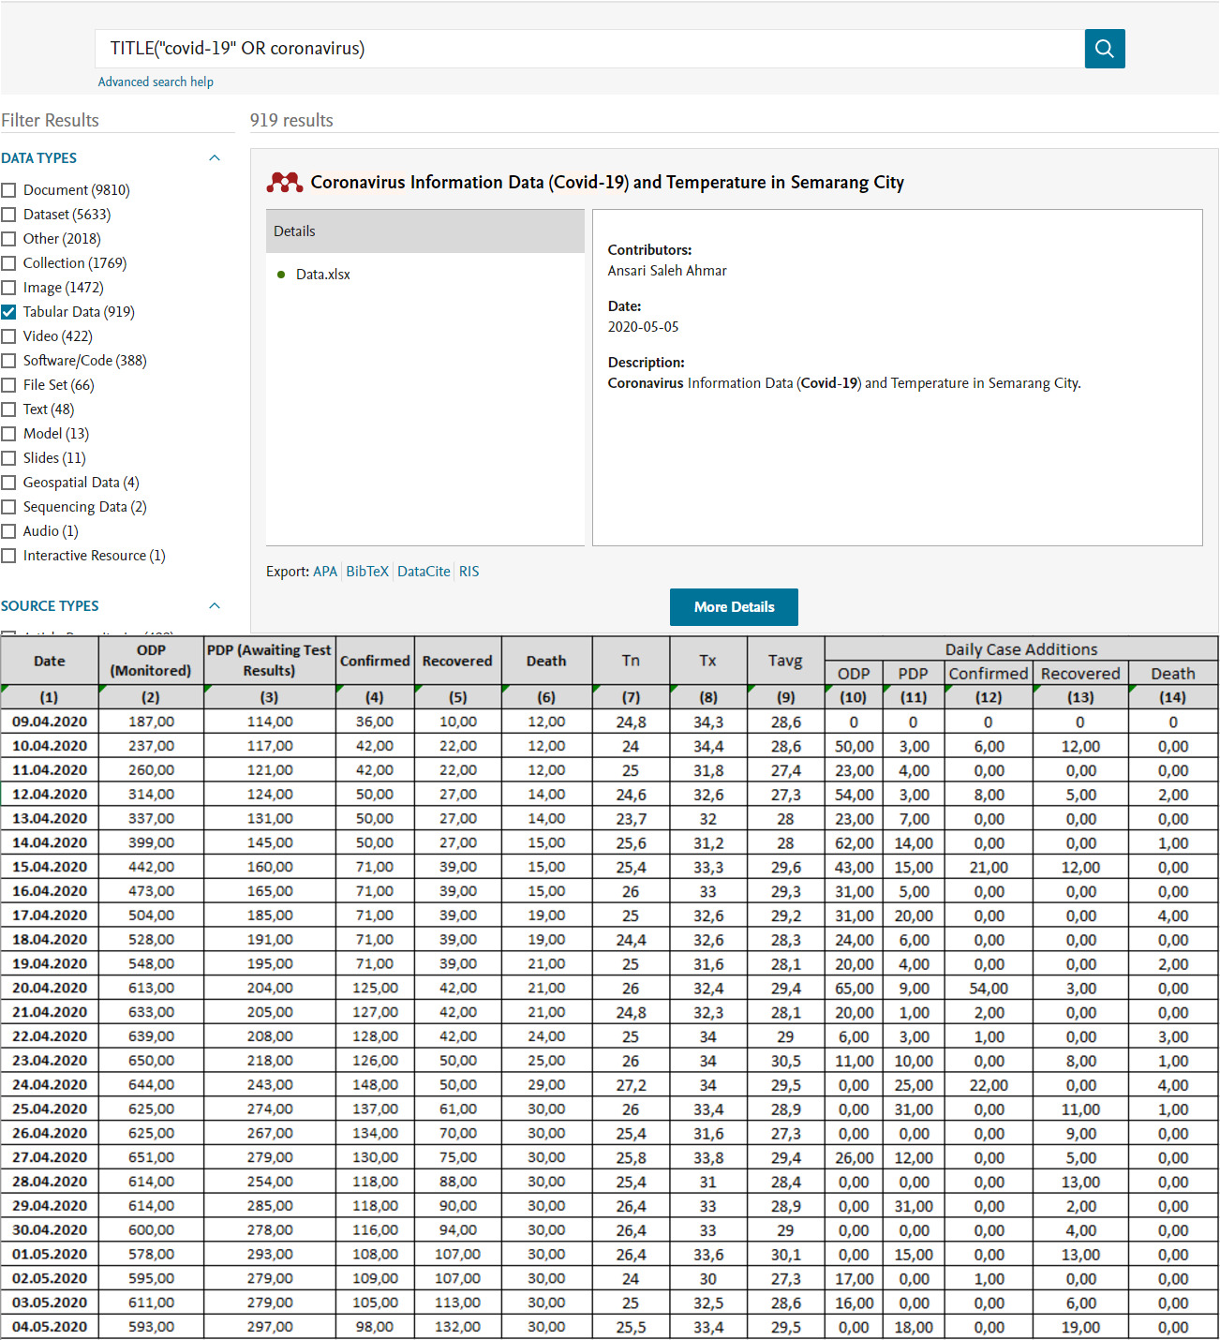Click the 65,00 daily ODP value

pos(854,989)
